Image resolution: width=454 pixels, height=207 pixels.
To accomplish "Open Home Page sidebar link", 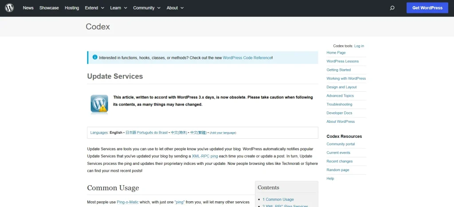I will [x=336, y=53].
